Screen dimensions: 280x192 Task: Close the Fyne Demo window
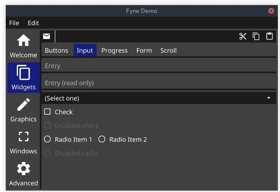[271, 11]
